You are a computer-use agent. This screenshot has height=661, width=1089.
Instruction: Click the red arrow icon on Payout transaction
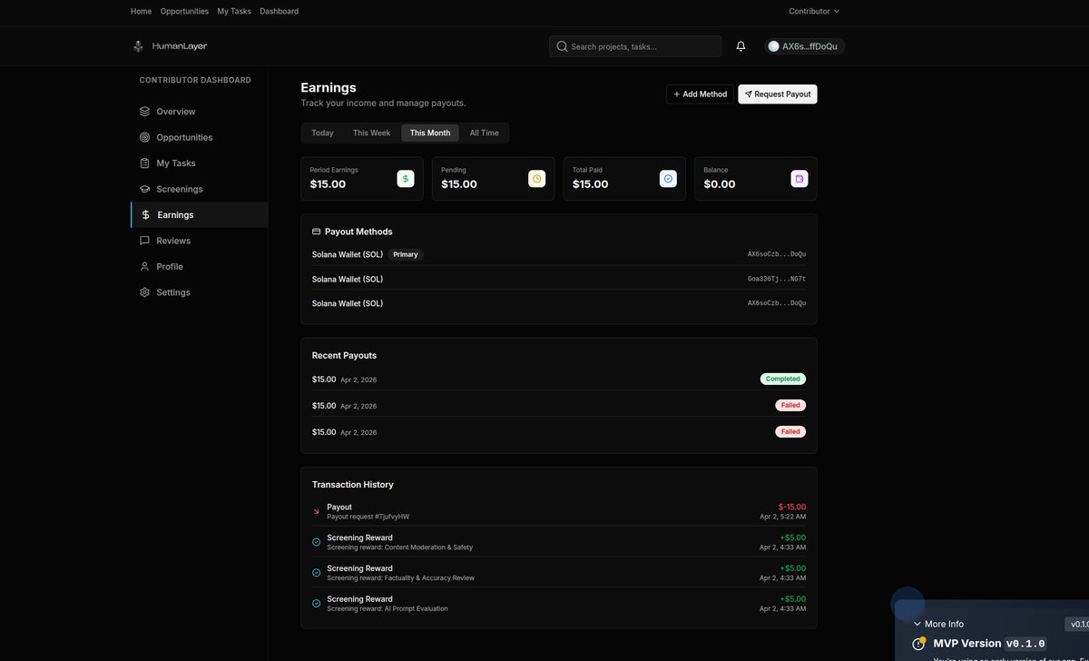316,511
